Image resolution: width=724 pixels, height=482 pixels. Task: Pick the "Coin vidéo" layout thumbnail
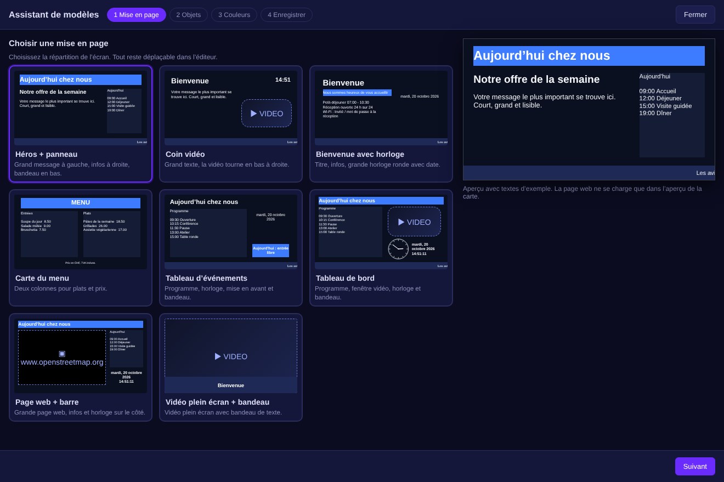(x=231, y=108)
